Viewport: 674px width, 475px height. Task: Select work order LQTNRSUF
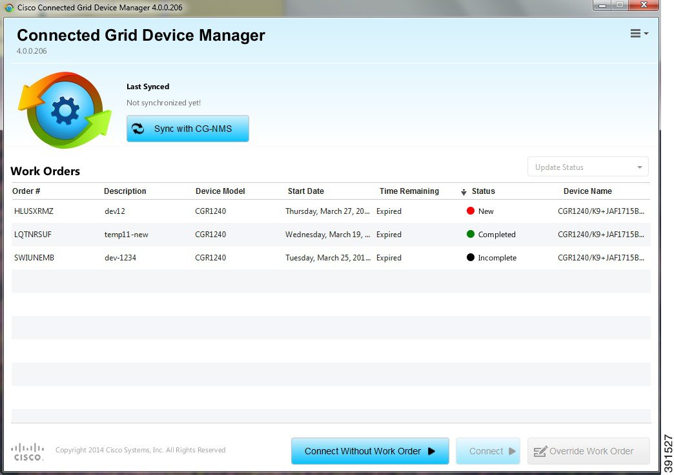(33, 235)
